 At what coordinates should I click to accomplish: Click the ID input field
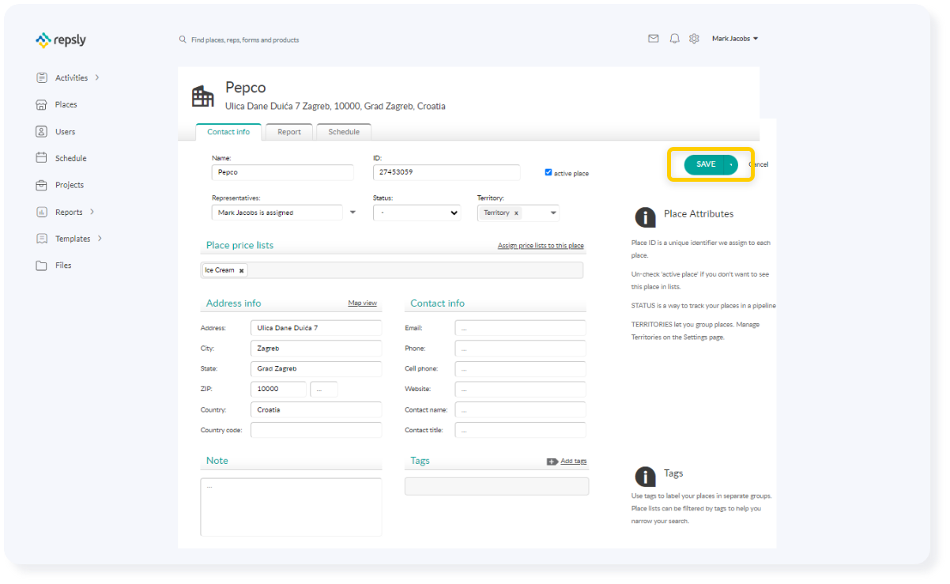click(x=447, y=172)
